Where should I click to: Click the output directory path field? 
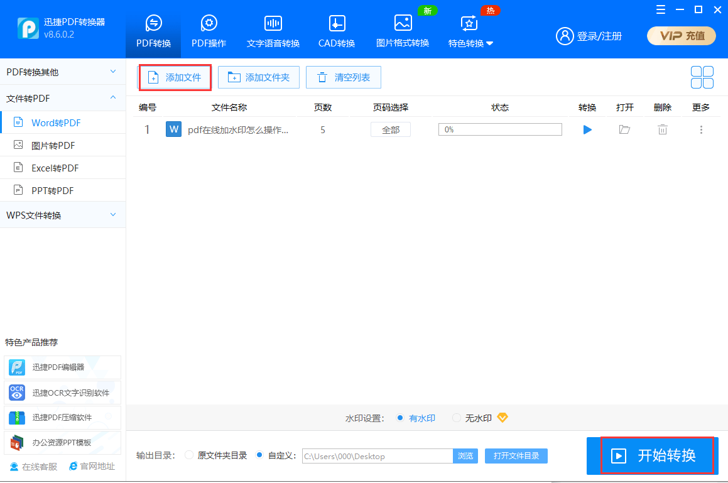(378, 456)
